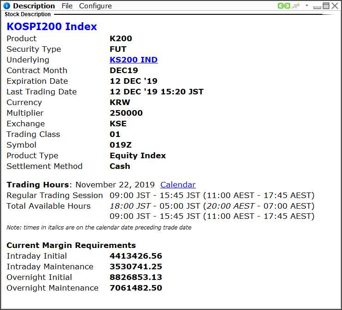Click the Underlying field label
Image resolution: width=342 pixels, height=310 pixels.
pos(28,60)
